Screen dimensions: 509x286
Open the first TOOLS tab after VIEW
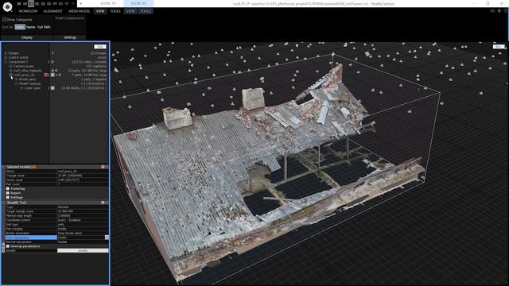[115, 11]
